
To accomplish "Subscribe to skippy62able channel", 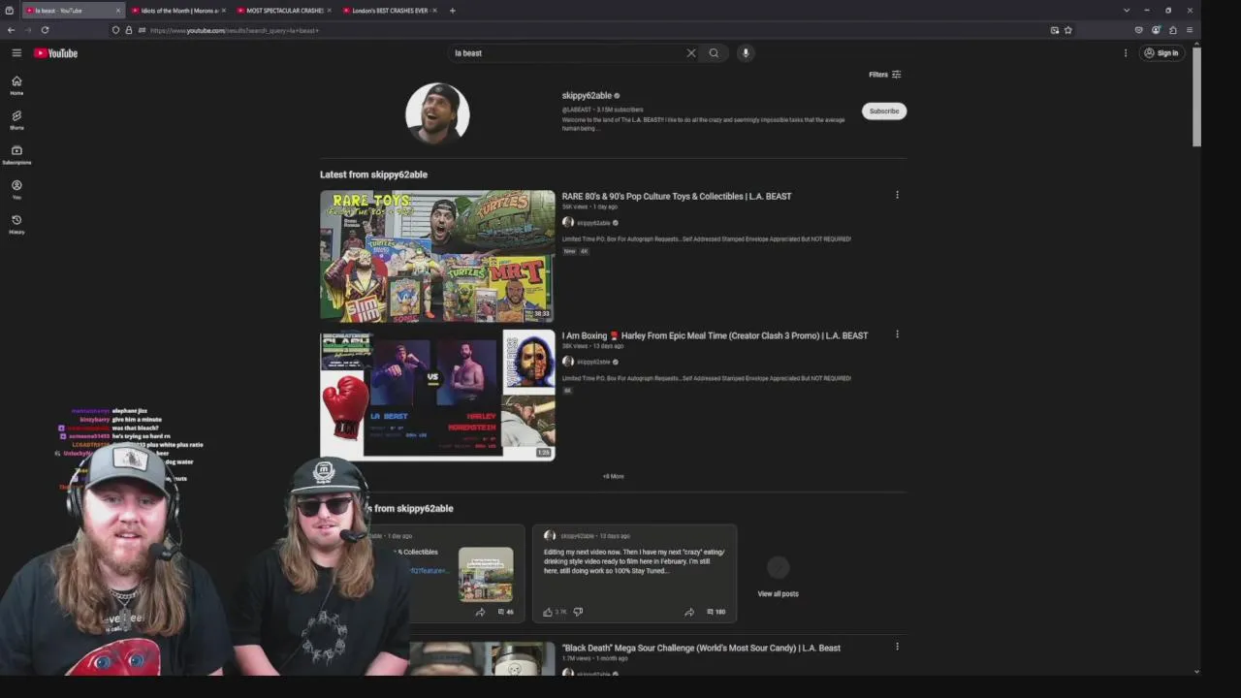I will [x=884, y=111].
